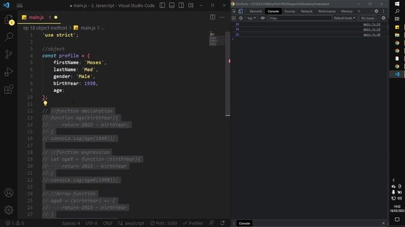The height and width of the screenshot is (227, 405).
Task: Change indentation via 'Spaces: 4'
Action: 71,223
